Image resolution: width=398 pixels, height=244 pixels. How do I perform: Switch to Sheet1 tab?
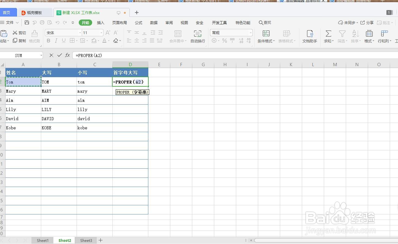(x=43, y=240)
